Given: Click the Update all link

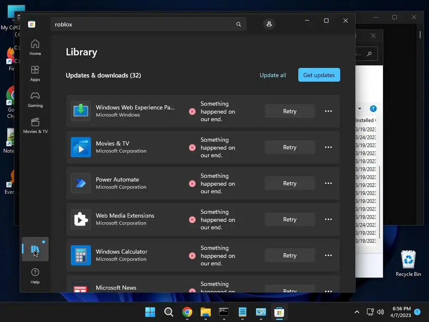Looking at the screenshot, I should (x=273, y=75).
